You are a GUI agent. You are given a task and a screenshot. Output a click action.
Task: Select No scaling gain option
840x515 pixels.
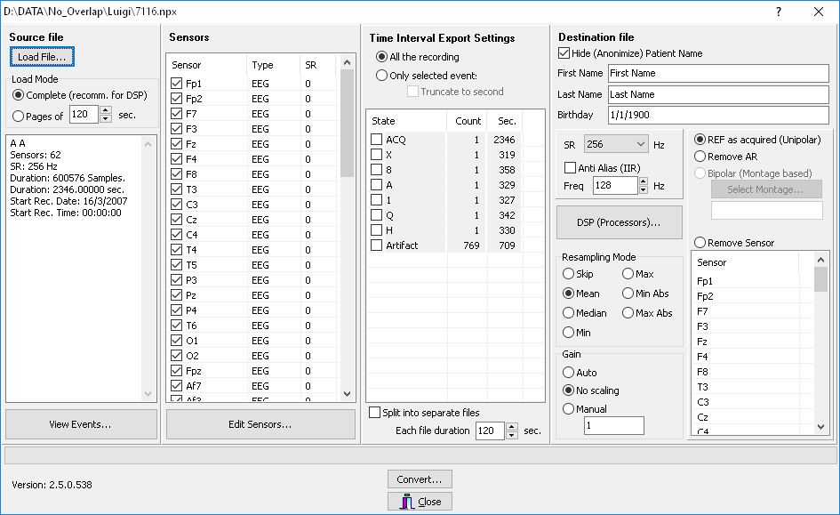pyautogui.click(x=569, y=390)
